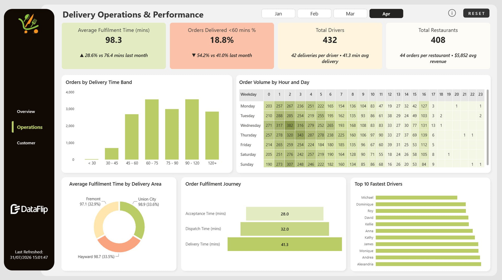Click the 120+ delivery time bar
Viewport: 502px width, 280px height.
212,135
